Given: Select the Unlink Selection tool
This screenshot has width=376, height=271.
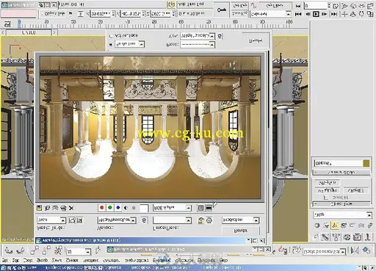Looking at the screenshot, I should point(46,250).
